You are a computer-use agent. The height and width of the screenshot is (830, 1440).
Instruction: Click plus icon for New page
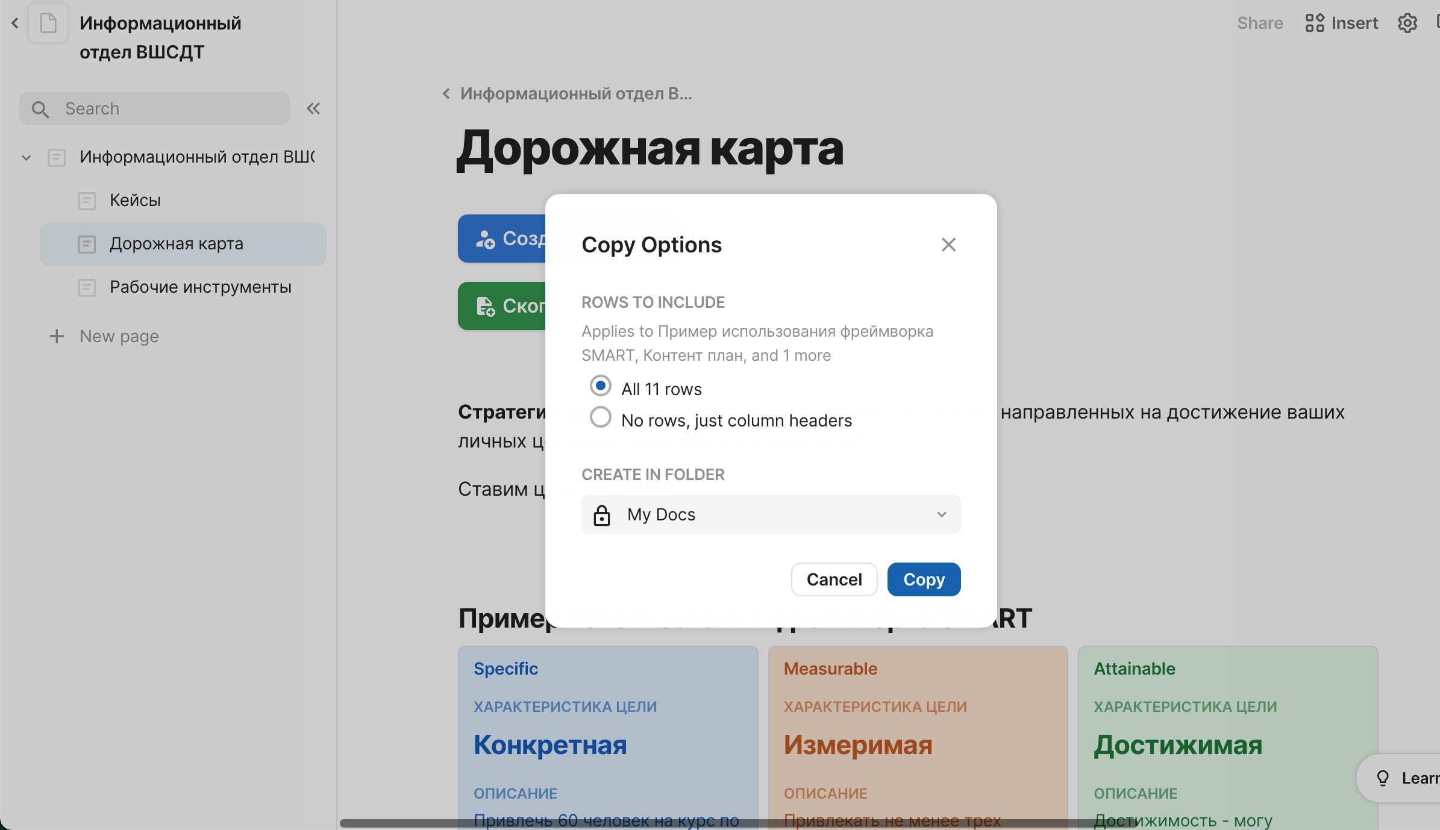(x=57, y=336)
